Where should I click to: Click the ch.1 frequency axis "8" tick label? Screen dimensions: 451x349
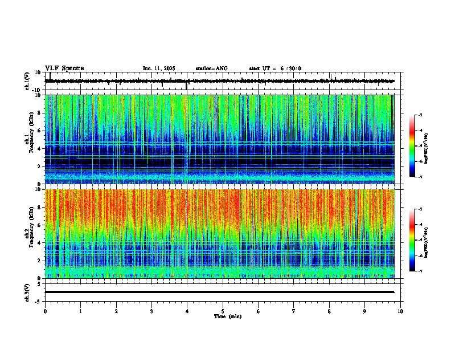coord(40,113)
